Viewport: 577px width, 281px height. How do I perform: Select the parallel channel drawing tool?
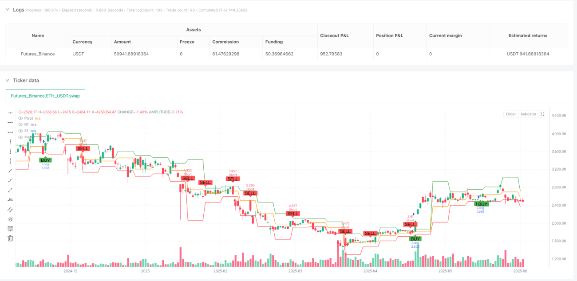[11, 209]
